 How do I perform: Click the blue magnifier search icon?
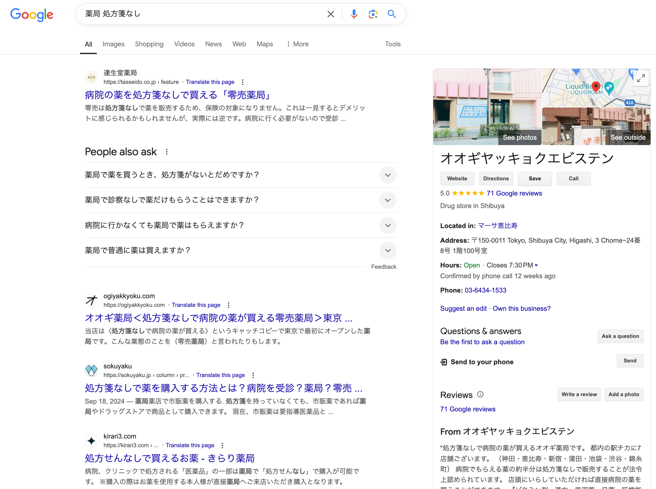tap(392, 14)
